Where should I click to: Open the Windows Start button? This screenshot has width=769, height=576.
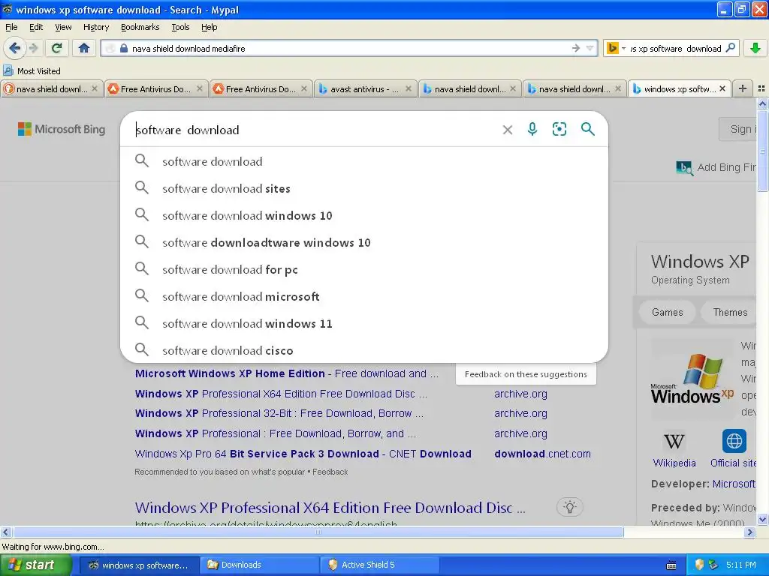[35, 565]
